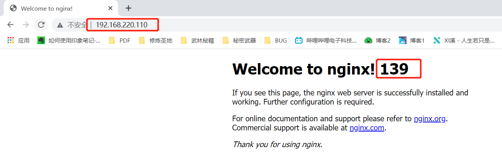Open the 应用 apps grid icon
Image resolution: width=502 pixels, height=165 pixels.
(x=18, y=40)
